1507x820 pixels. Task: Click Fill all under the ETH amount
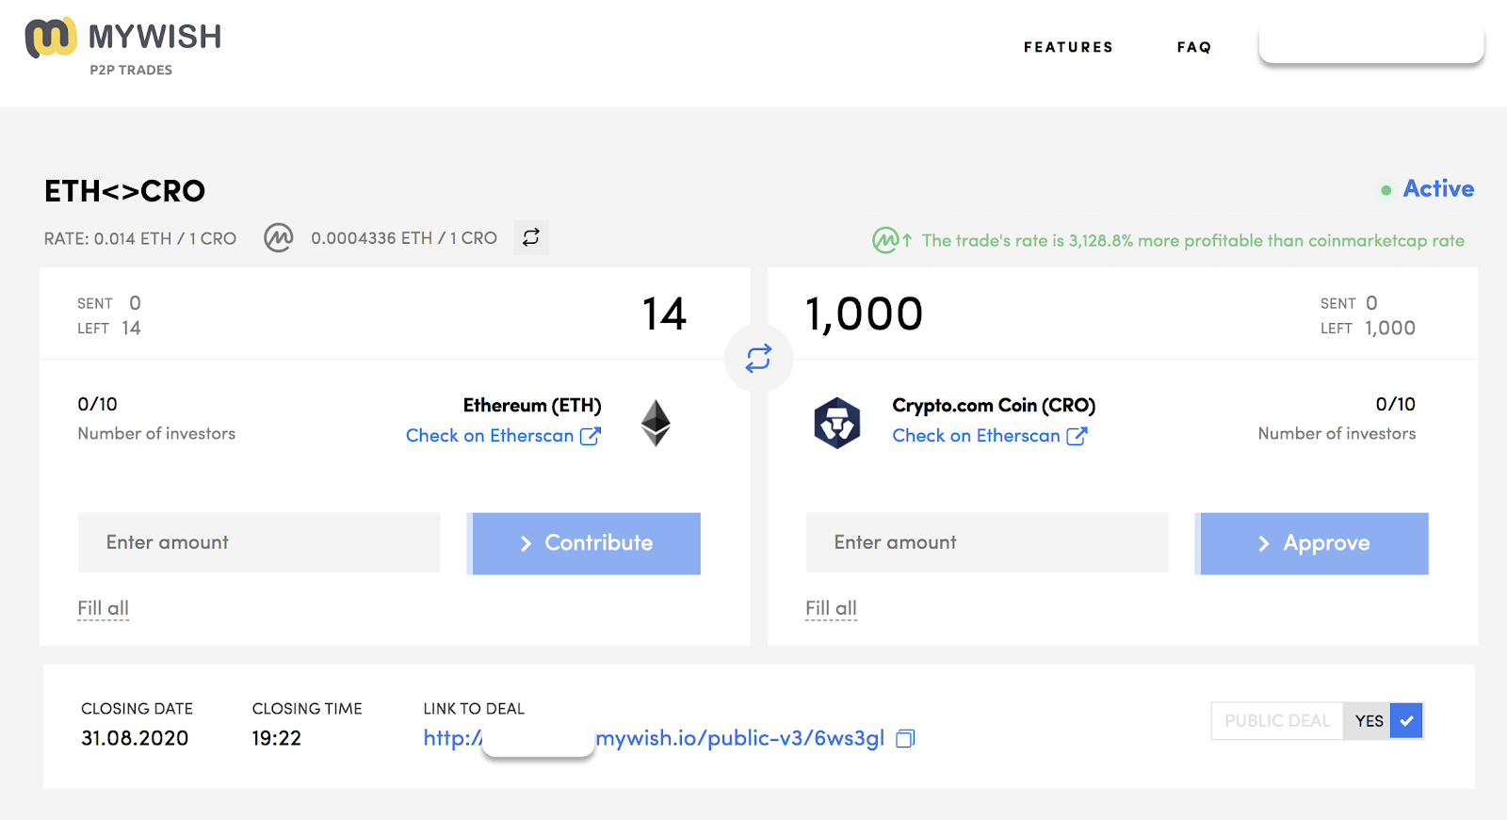tap(103, 608)
